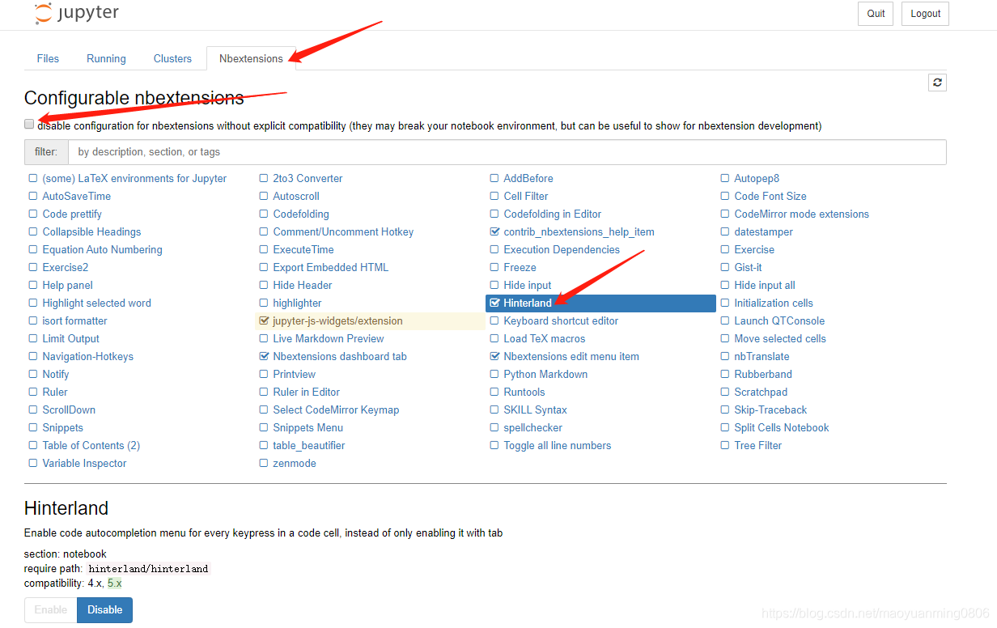Select the Navigation-Hotkeys extension
997x628 pixels.
(88, 357)
